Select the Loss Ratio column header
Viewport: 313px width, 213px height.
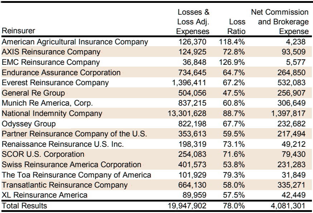click(236, 26)
